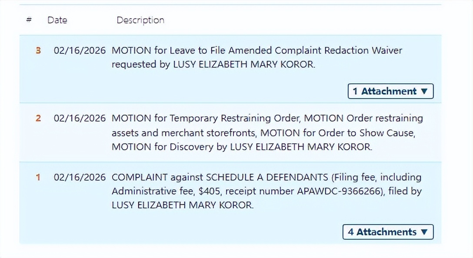Click the triangle arrow beside 4 Attachments
Screen dimensions: 473x258
(x=424, y=232)
